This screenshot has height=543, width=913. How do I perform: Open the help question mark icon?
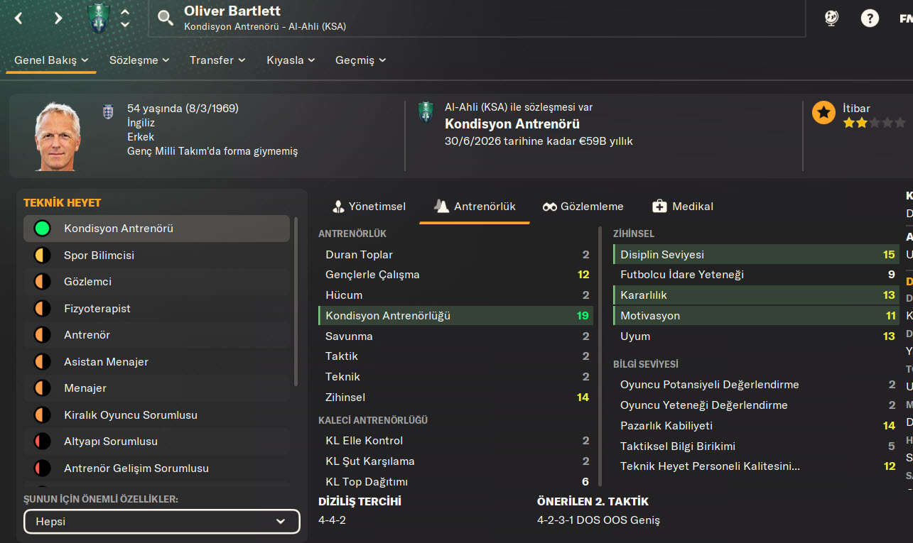[870, 18]
